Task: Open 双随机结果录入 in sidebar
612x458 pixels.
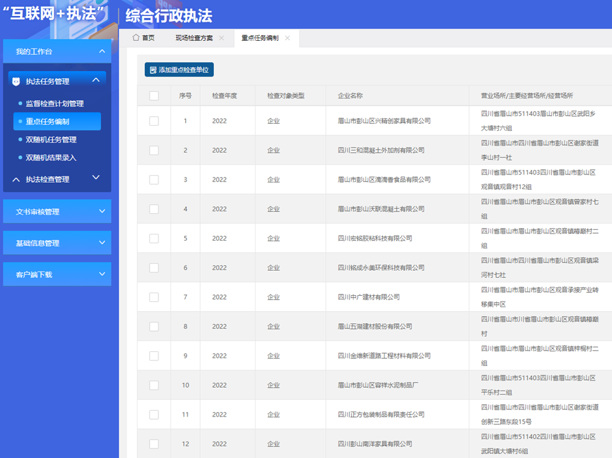Action: [x=51, y=158]
